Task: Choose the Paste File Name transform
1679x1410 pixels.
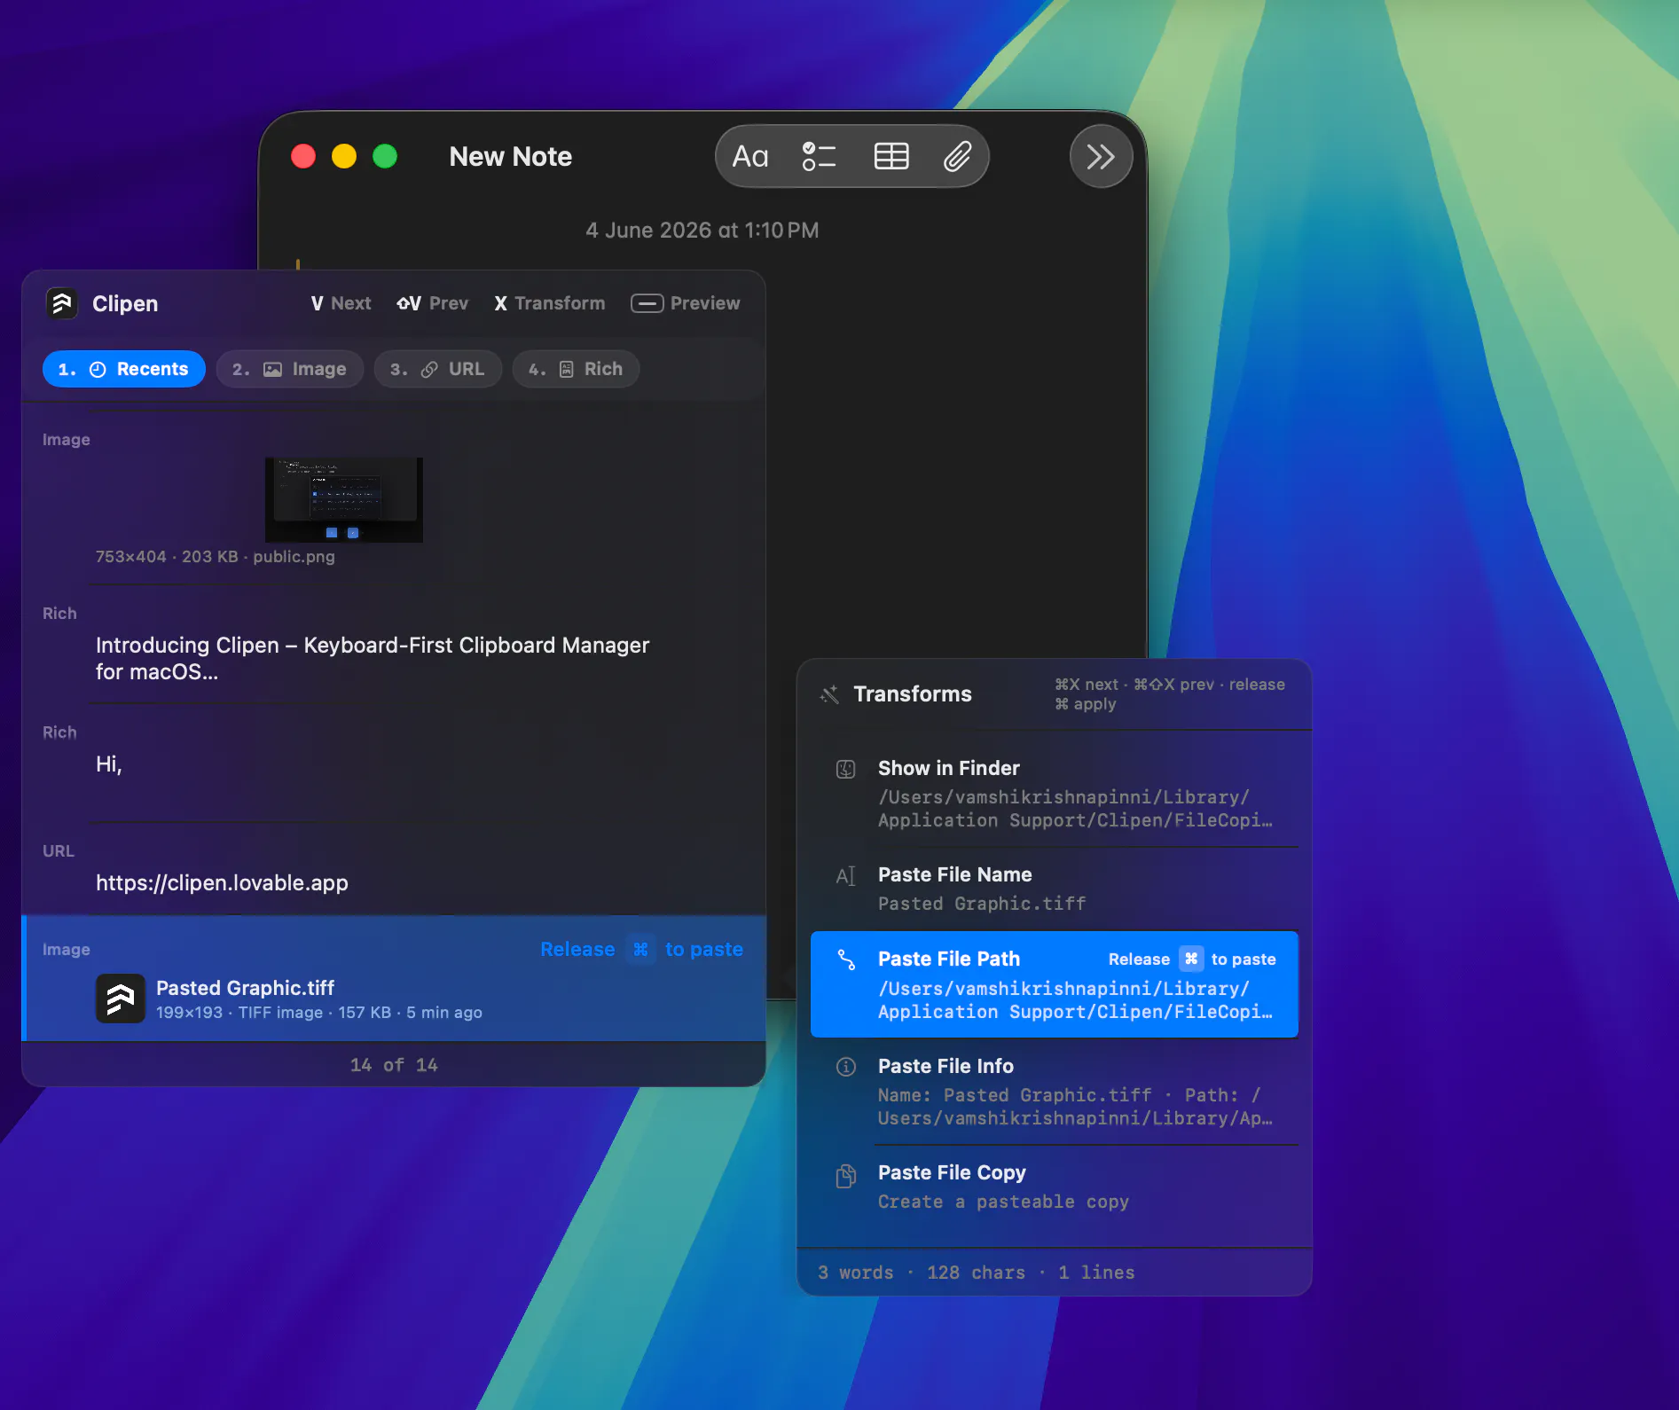Action: 1055,889
